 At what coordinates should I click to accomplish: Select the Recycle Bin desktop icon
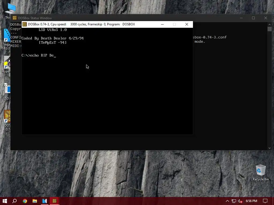[261, 173]
